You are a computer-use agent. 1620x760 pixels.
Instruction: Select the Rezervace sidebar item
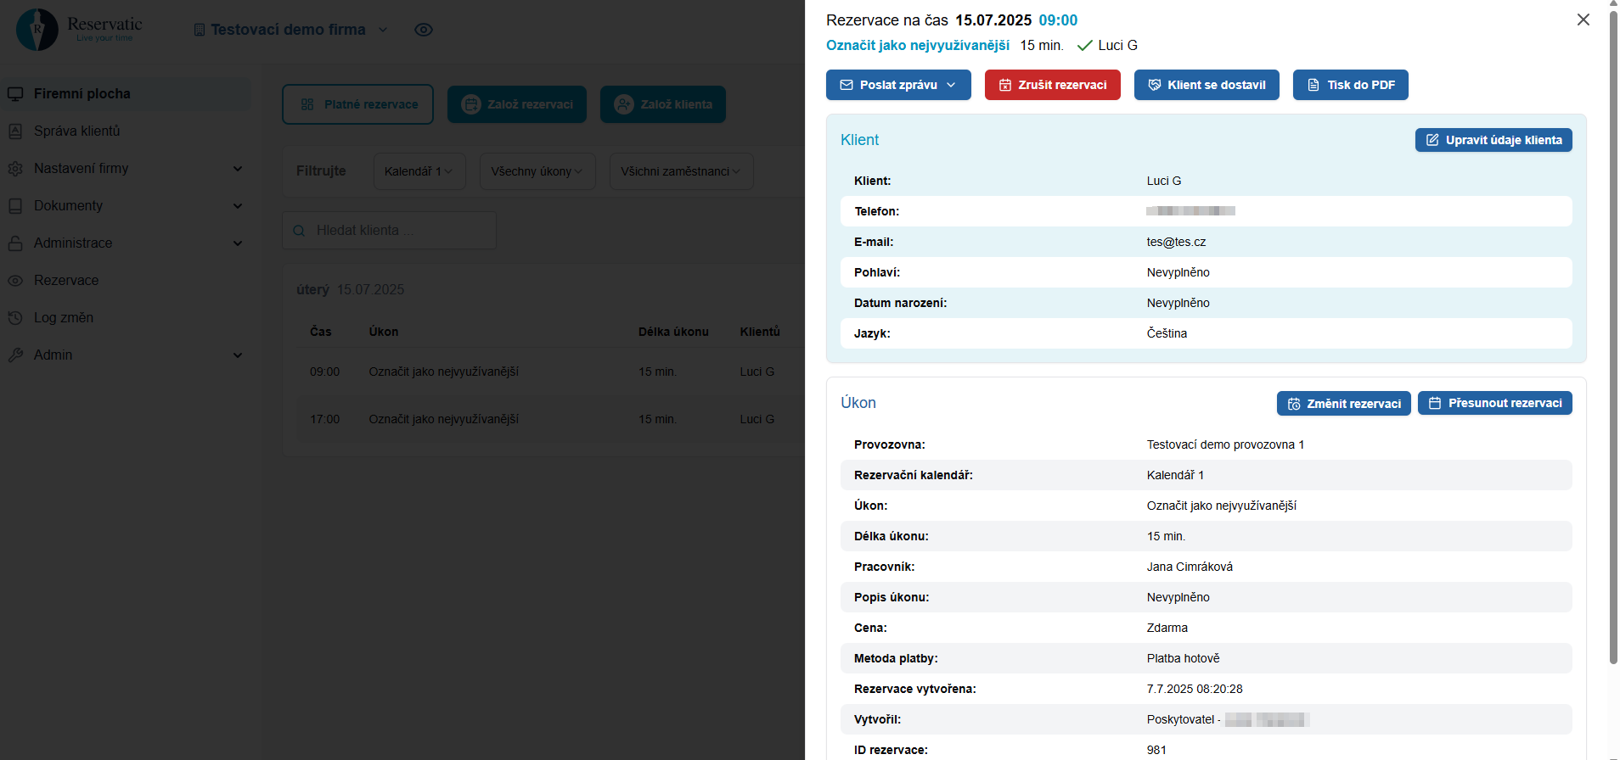coord(66,280)
